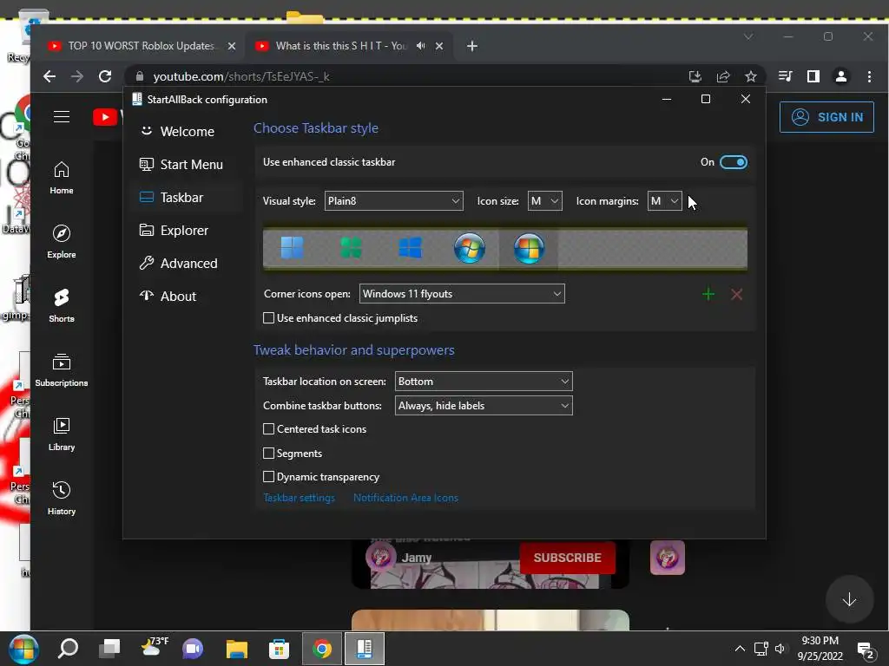Open the Corner icons open dropdown

(462, 294)
